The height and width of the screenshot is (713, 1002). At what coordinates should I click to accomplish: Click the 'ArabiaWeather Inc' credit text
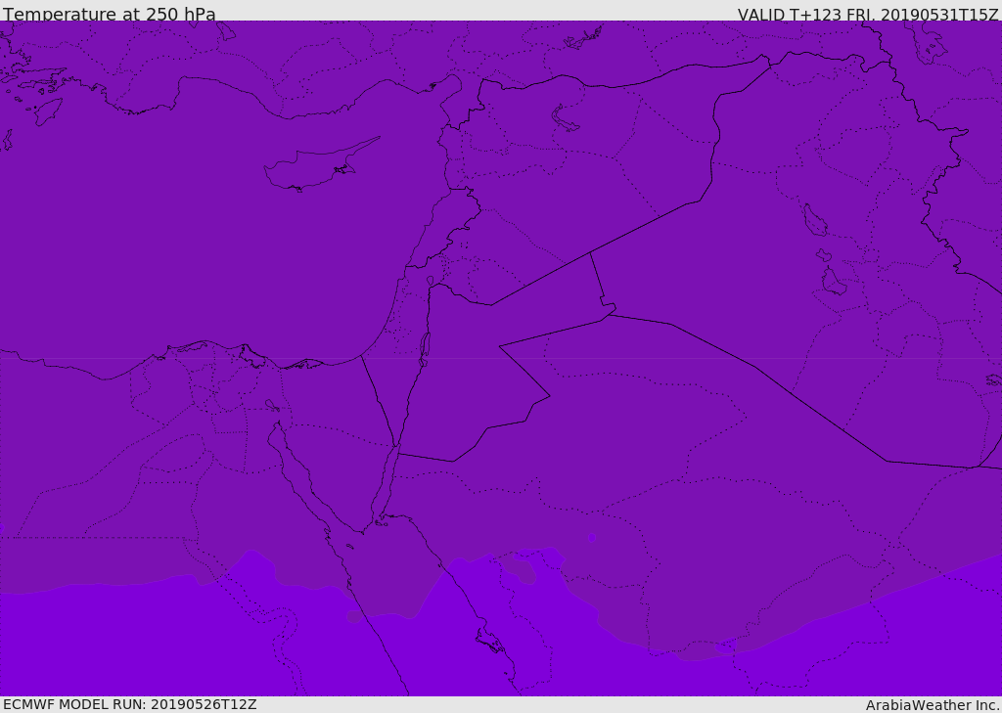pyautogui.click(x=933, y=705)
